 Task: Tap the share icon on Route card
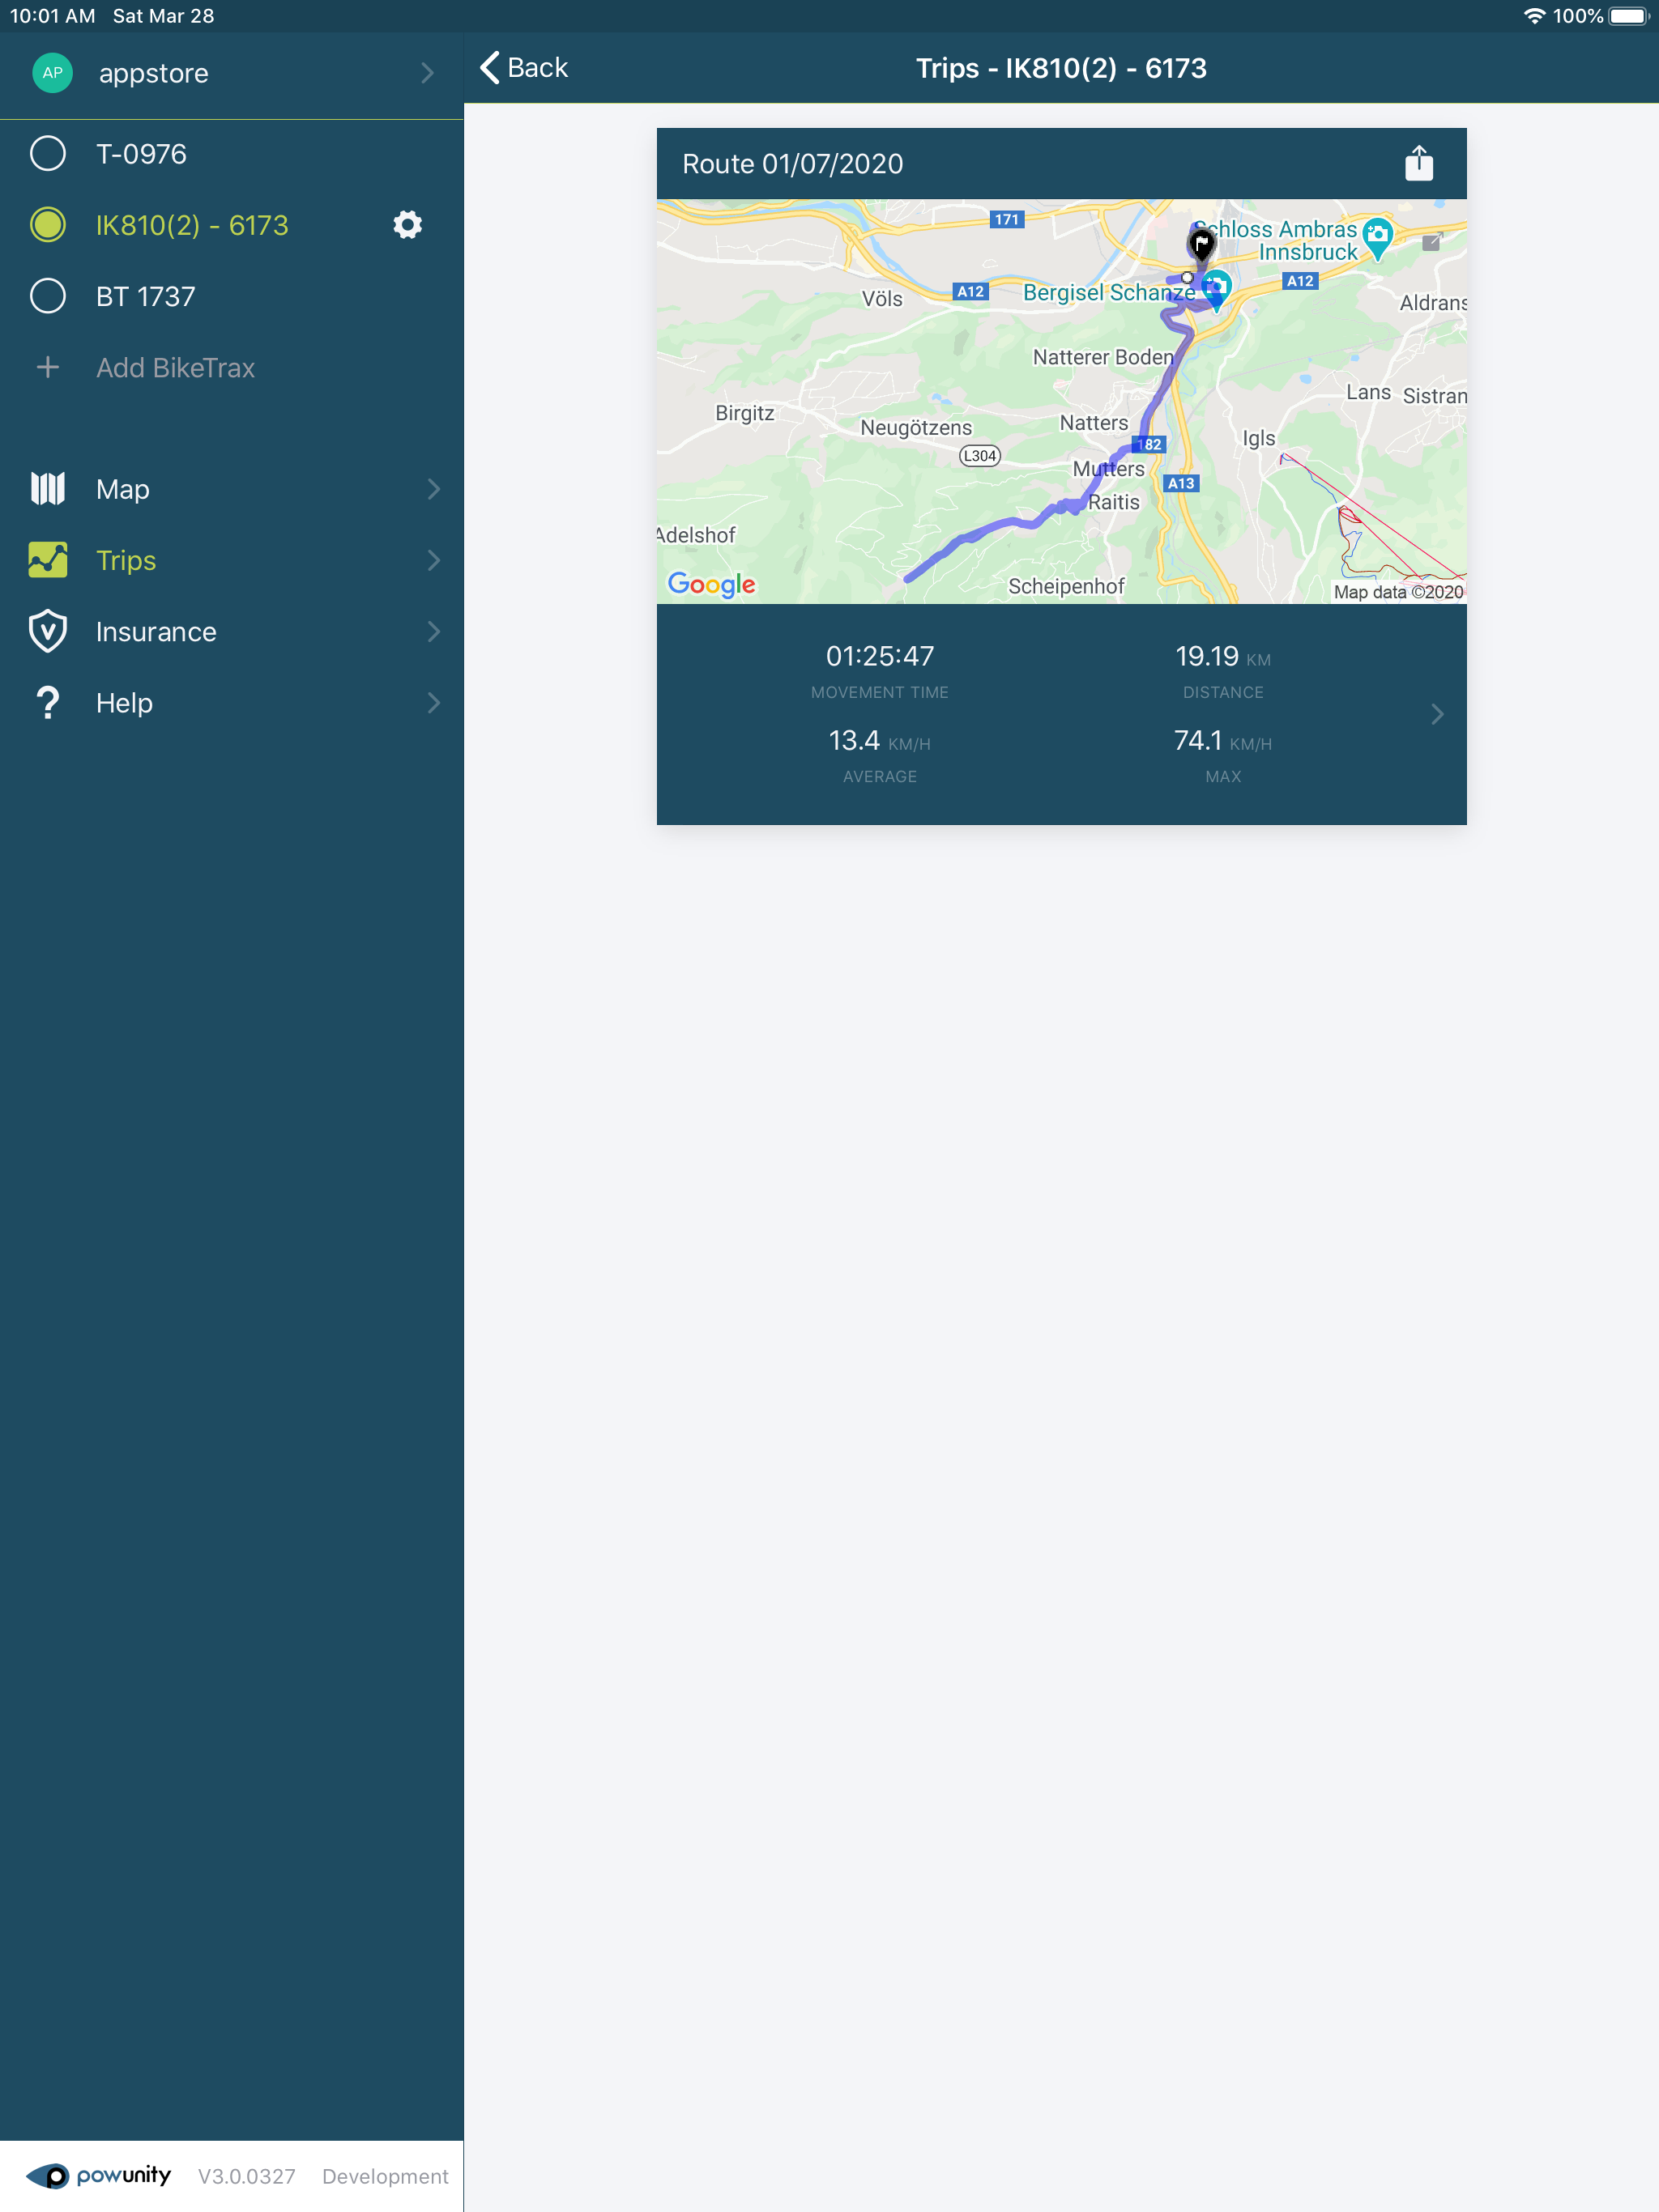click(1418, 163)
